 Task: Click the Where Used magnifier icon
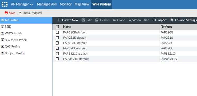click(130, 20)
